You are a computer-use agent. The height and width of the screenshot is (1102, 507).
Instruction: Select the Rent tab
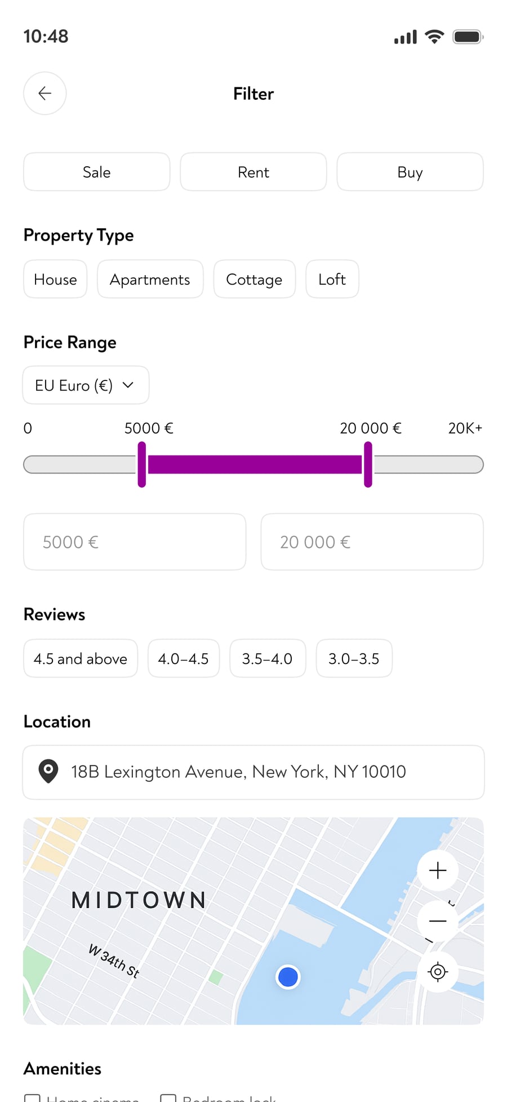point(253,172)
